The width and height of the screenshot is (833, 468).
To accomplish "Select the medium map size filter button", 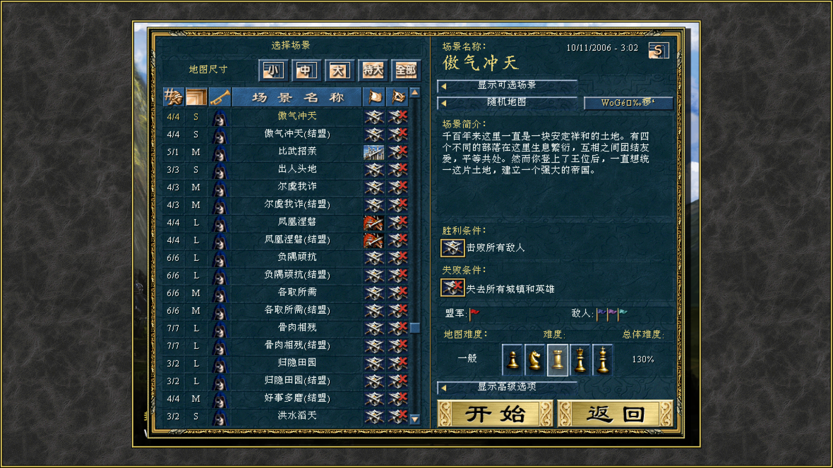I will [306, 70].
